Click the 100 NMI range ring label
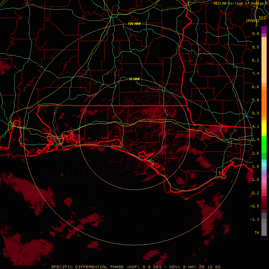Image resolution: width=269 pixels, height=269 pixels. click(134, 24)
